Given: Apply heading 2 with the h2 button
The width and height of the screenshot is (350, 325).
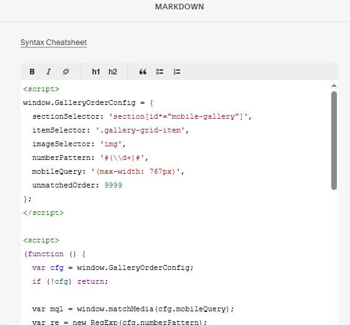Looking at the screenshot, I should click(112, 72).
